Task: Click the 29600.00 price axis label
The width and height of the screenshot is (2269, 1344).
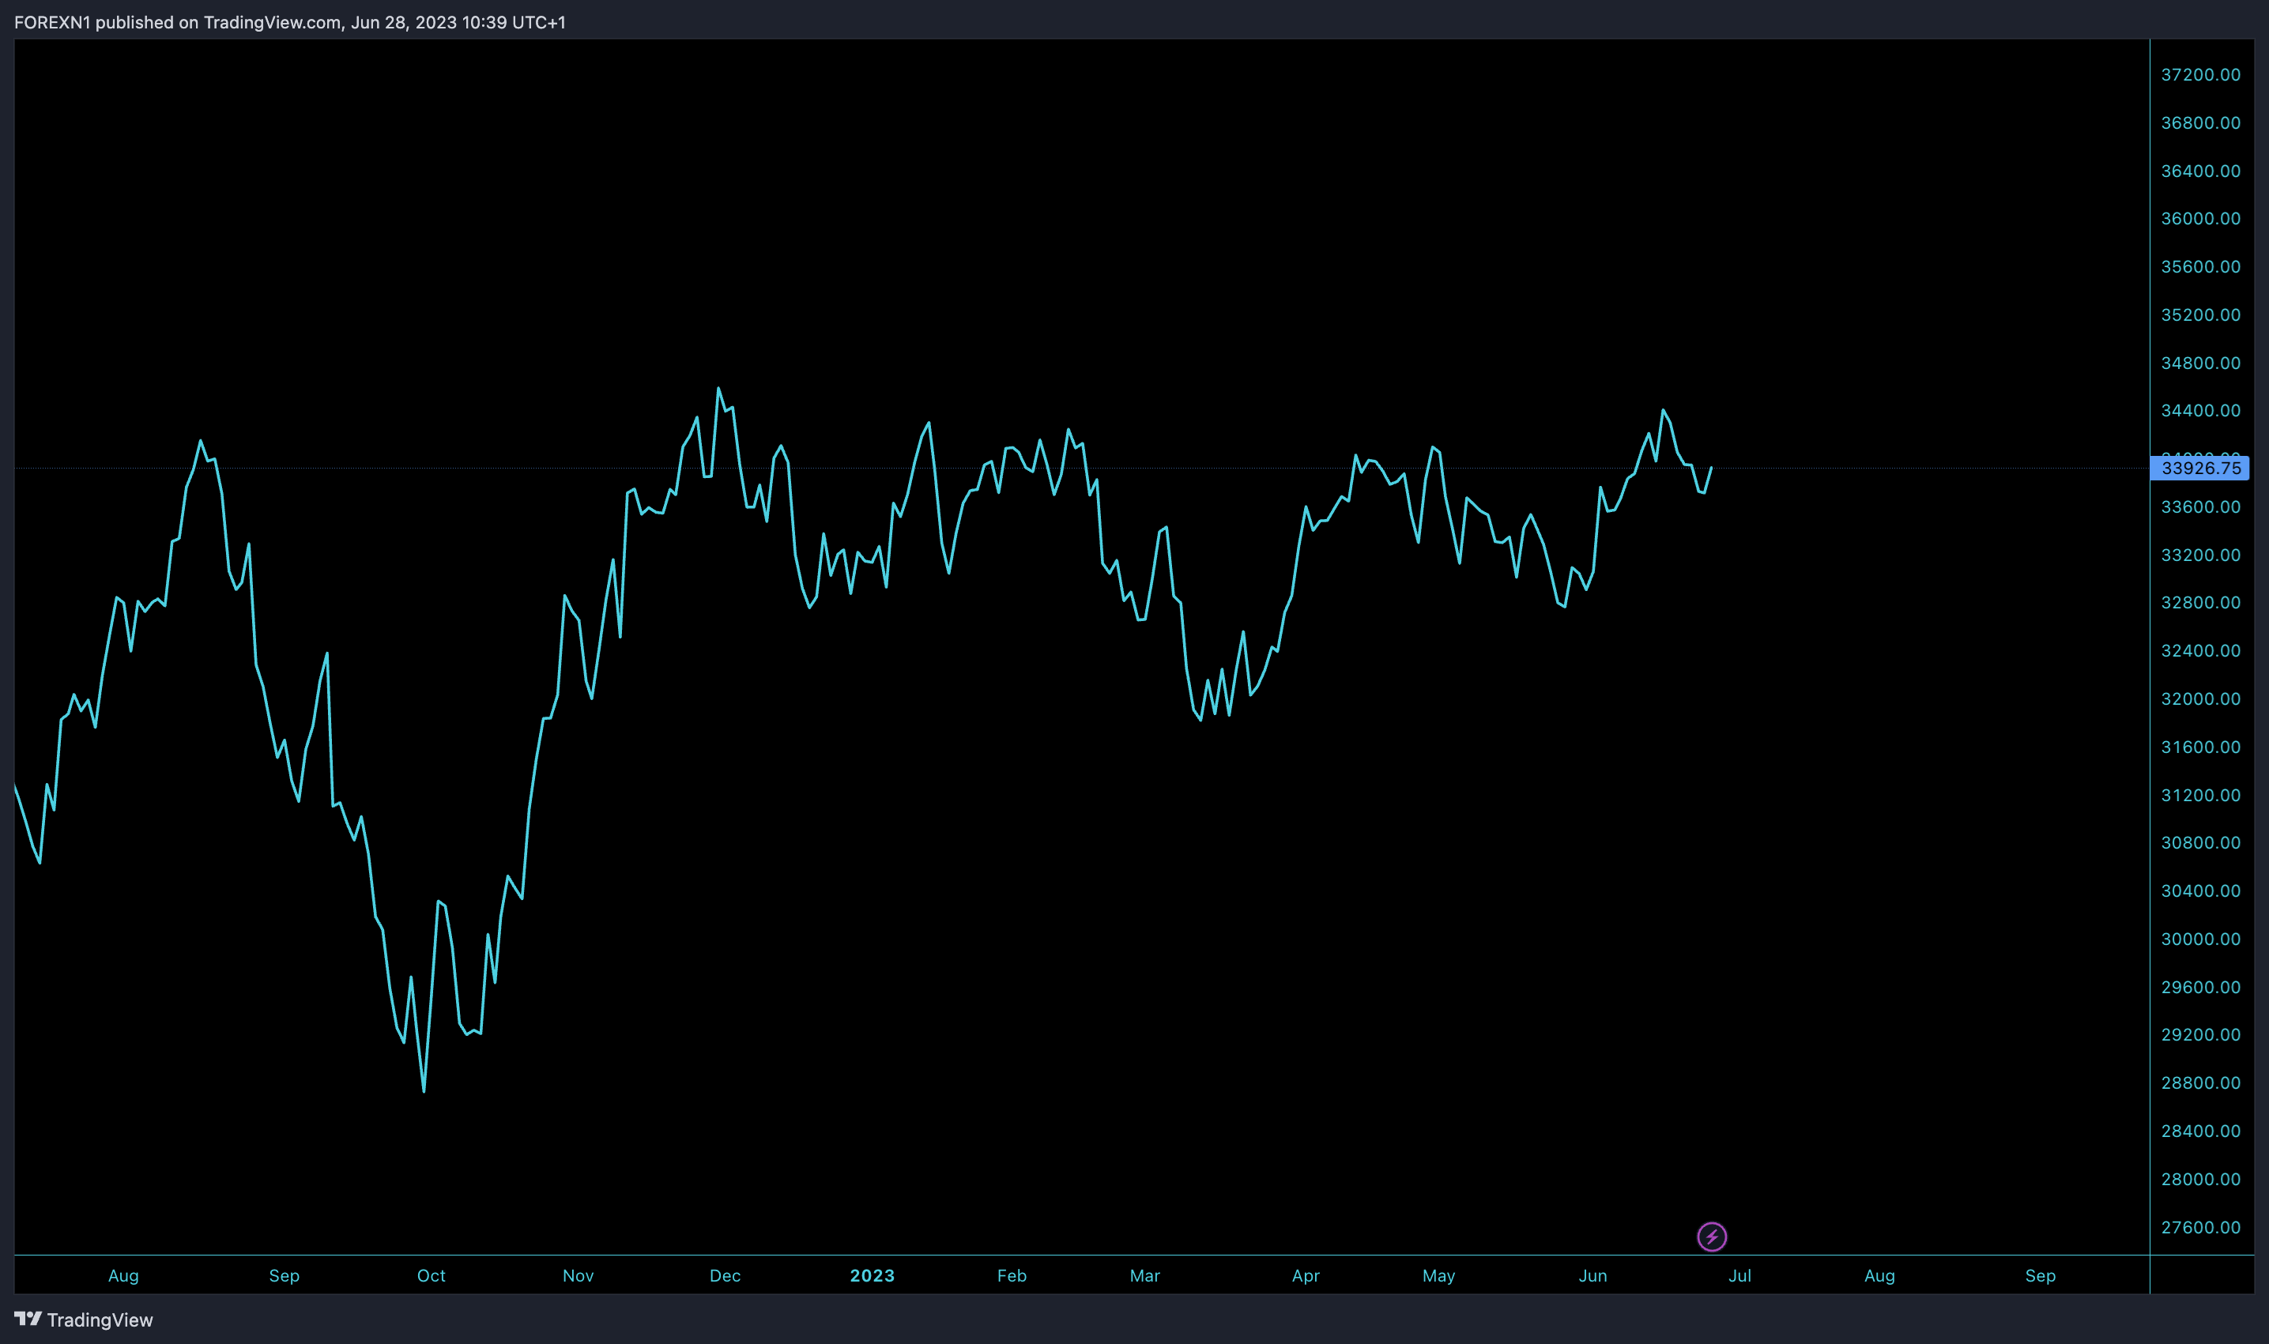Action: [2200, 987]
